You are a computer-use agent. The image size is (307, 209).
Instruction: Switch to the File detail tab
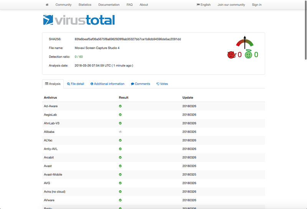(76, 84)
